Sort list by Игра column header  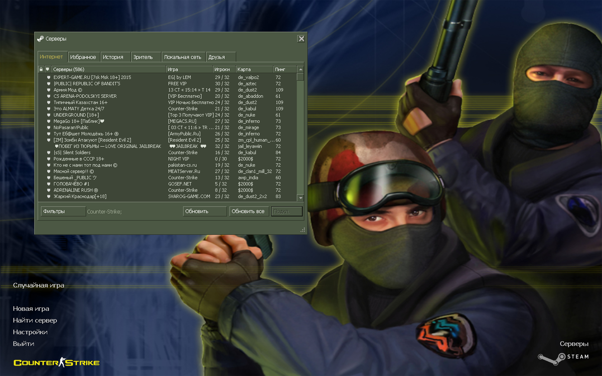189,69
